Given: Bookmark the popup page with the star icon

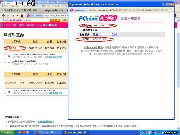Looking at the screenshot, I should coord(171,10).
